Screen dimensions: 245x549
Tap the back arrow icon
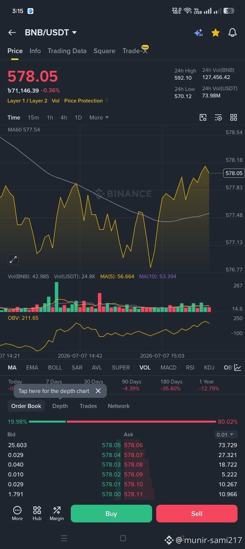pyautogui.click(x=12, y=32)
